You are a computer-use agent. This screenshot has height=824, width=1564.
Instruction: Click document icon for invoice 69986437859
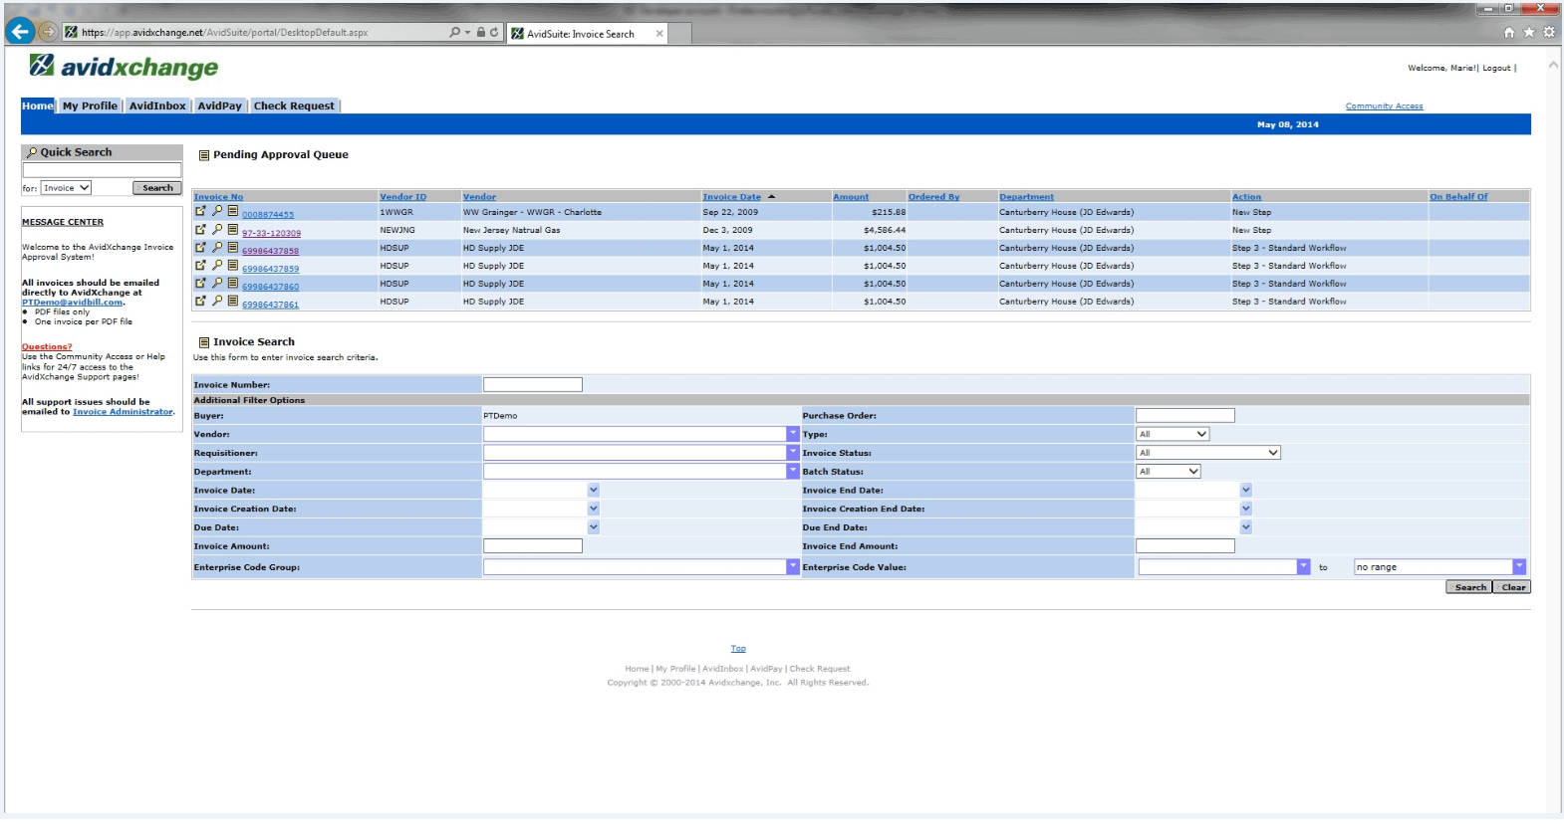click(233, 266)
